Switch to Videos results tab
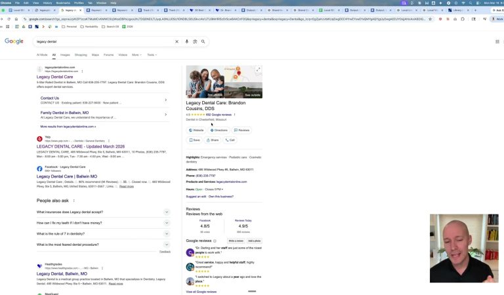This screenshot has width=504, height=295. point(123,55)
